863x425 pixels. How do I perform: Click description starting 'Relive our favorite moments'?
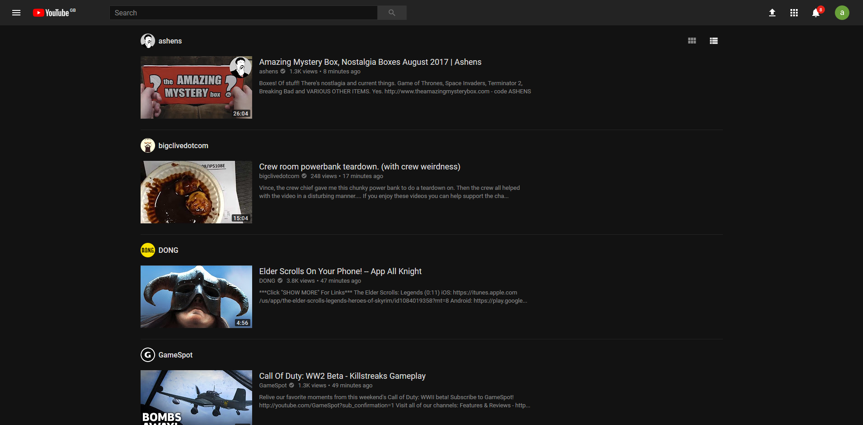[x=395, y=401]
